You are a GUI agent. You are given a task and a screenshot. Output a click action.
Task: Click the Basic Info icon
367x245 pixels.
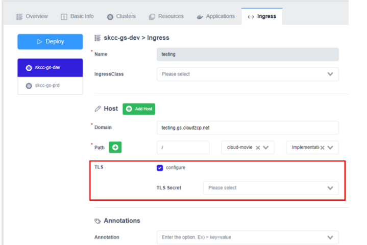[x=64, y=17]
